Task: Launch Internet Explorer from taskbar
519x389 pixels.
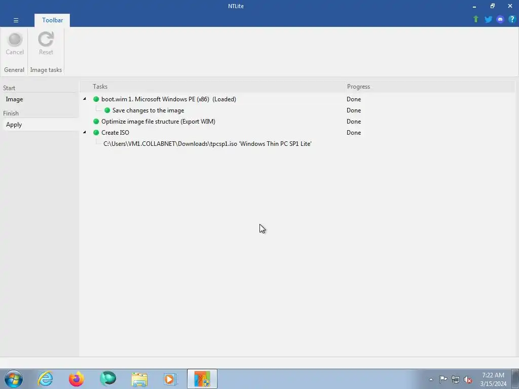Action: click(45, 379)
